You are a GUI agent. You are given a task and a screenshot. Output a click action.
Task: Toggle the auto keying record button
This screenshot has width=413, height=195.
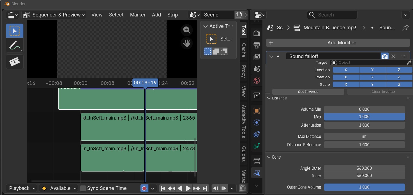pyautogui.click(x=144, y=188)
